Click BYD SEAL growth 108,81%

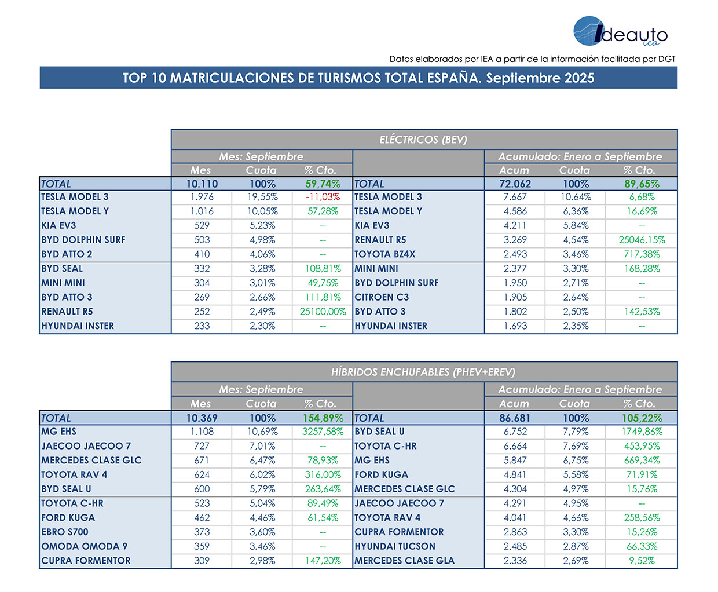[x=323, y=269]
